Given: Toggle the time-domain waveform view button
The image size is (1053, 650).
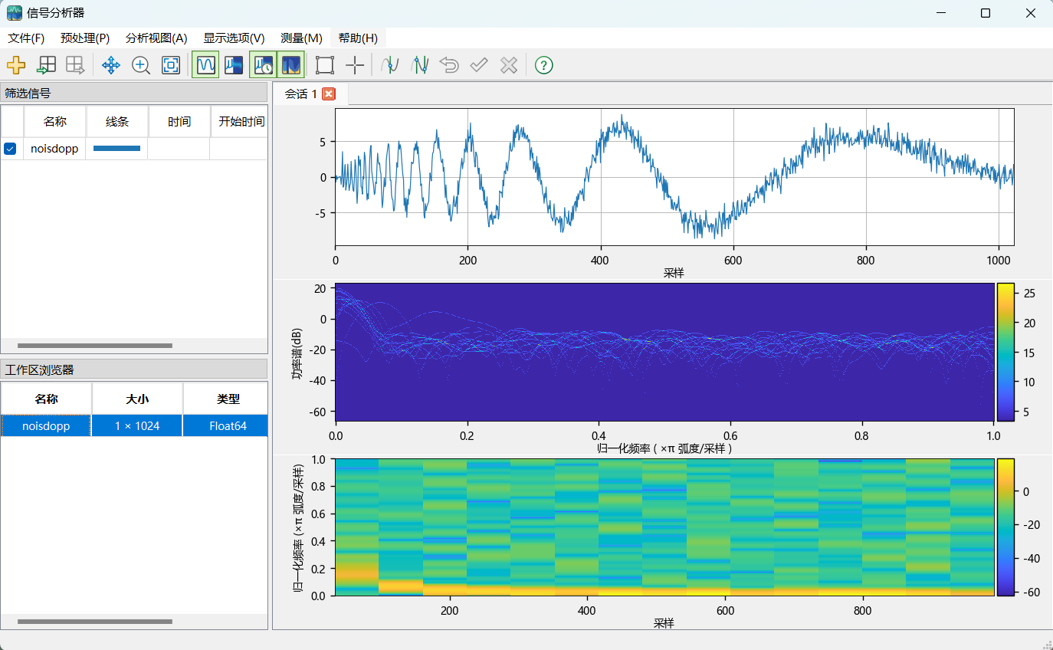Looking at the screenshot, I should click(x=205, y=65).
